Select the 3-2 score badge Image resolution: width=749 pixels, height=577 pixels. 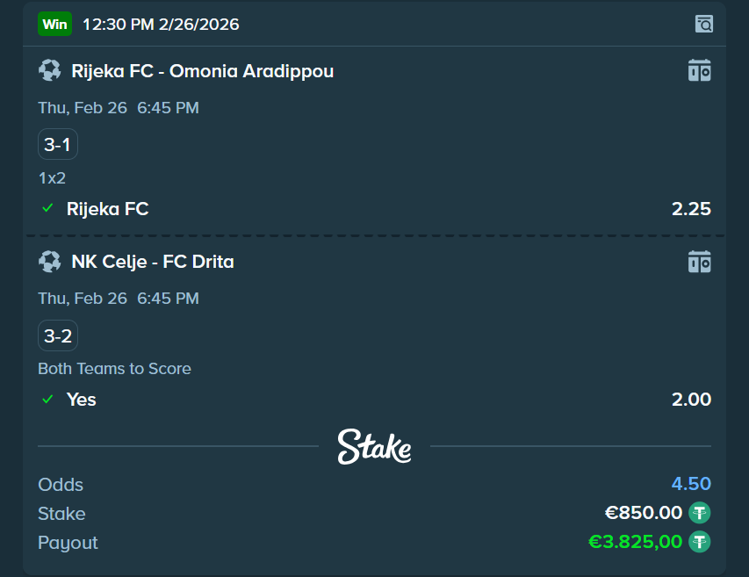(57, 335)
